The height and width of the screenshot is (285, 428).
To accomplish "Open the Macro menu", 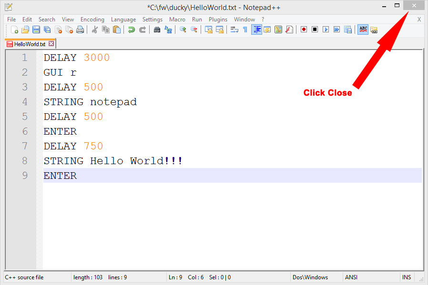I will point(177,20).
